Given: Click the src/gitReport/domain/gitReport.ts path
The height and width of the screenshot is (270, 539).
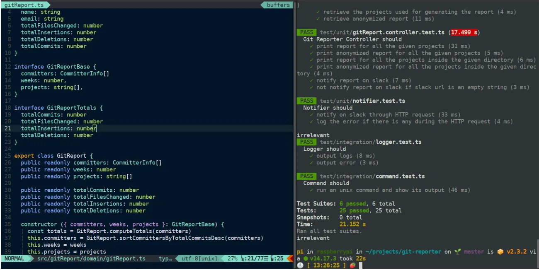Looking at the screenshot, I should [x=91, y=258].
